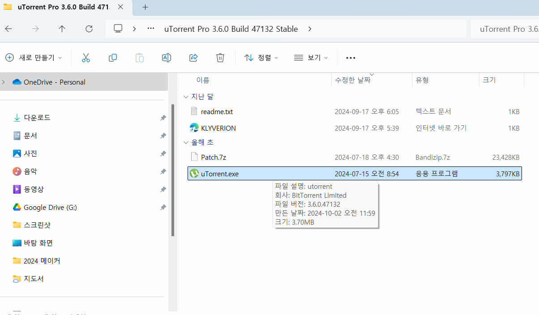The image size is (539, 315).
Task: Click the KLYVERION shortcut icon
Action: (194, 128)
